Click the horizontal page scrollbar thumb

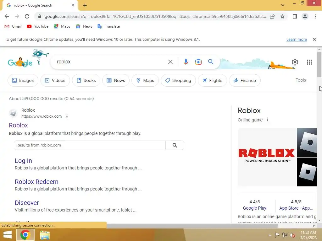tap(192, 226)
